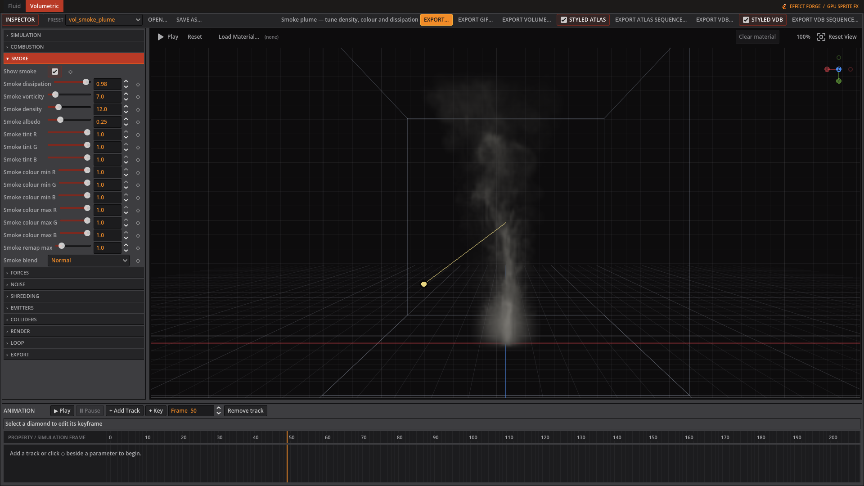Select the yellow light handle in viewport

[424, 284]
